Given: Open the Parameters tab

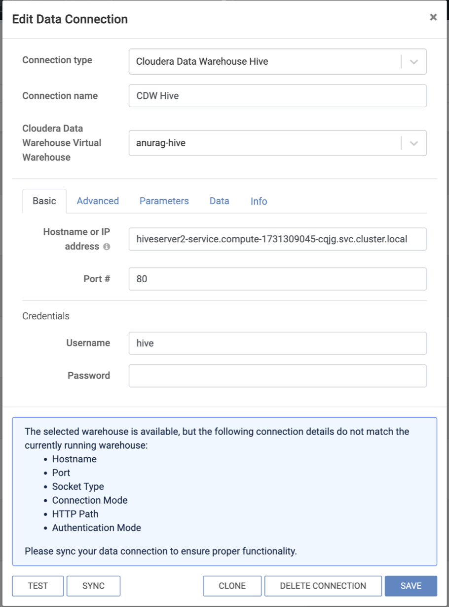Looking at the screenshot, I should [x=164, y=201].
